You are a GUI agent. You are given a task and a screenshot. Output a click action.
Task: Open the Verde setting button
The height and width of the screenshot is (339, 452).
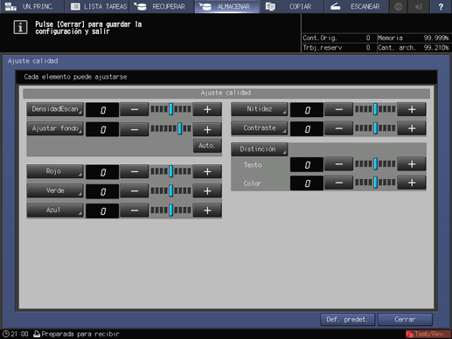click(x=55, y=190)
